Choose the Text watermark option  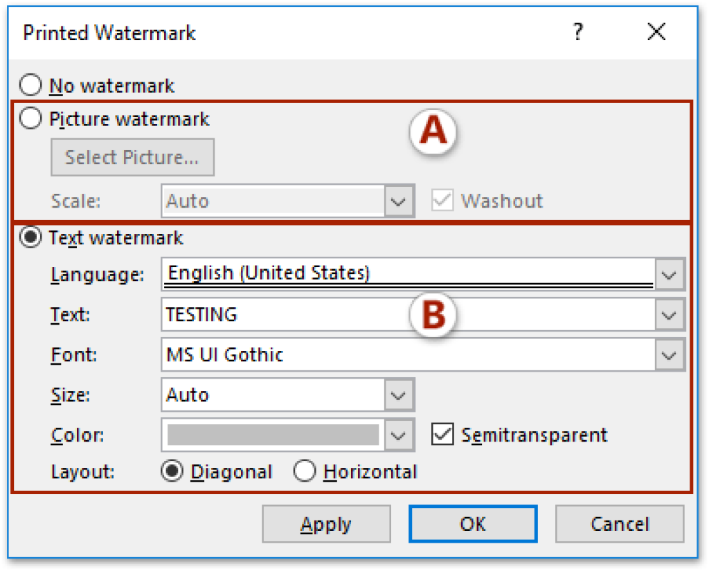[30, 237]
